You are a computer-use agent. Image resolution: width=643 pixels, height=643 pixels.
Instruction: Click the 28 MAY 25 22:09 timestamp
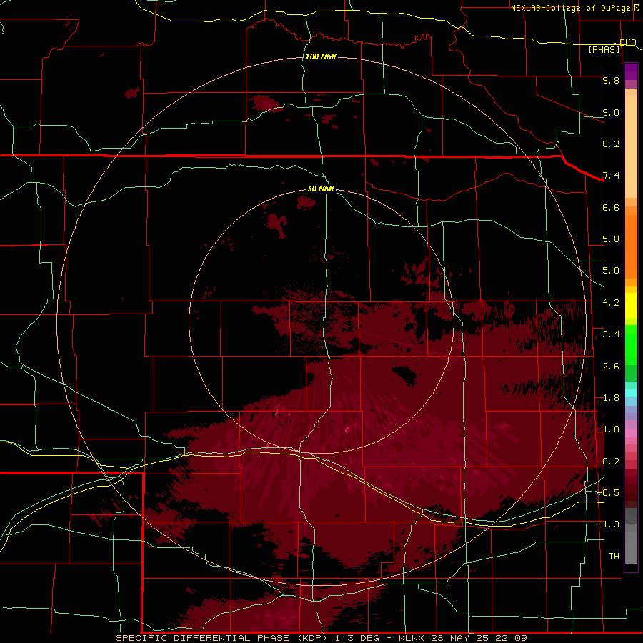(479, 638)
